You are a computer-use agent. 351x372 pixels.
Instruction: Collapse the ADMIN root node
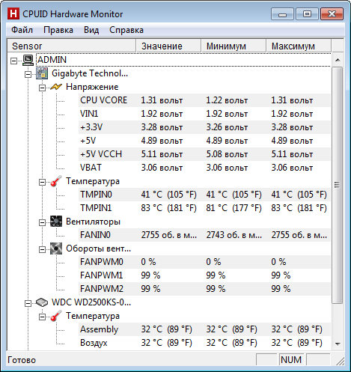tap(14, 61)
